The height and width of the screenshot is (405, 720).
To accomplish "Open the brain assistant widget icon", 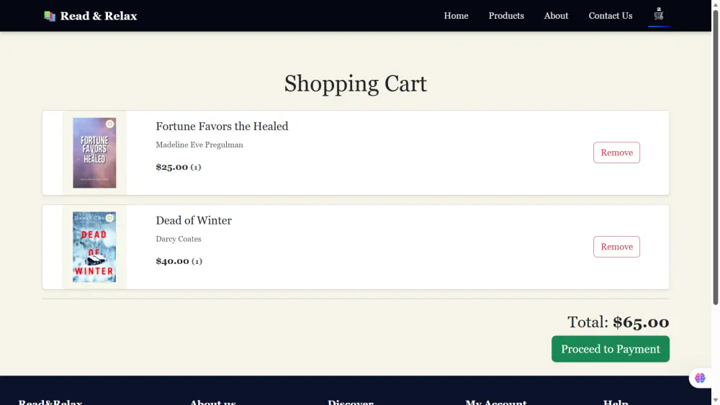I will [x=700, y=378].
